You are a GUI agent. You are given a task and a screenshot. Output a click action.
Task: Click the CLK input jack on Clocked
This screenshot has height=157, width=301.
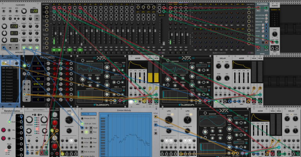37,18
